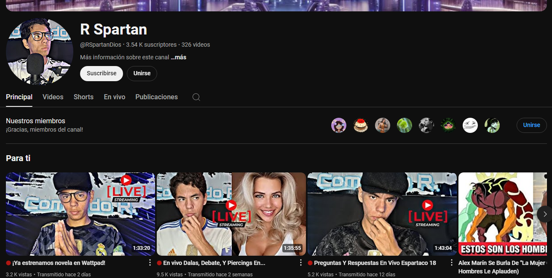Click the white troll-face member avatar
552x278 pixels.
470,125
